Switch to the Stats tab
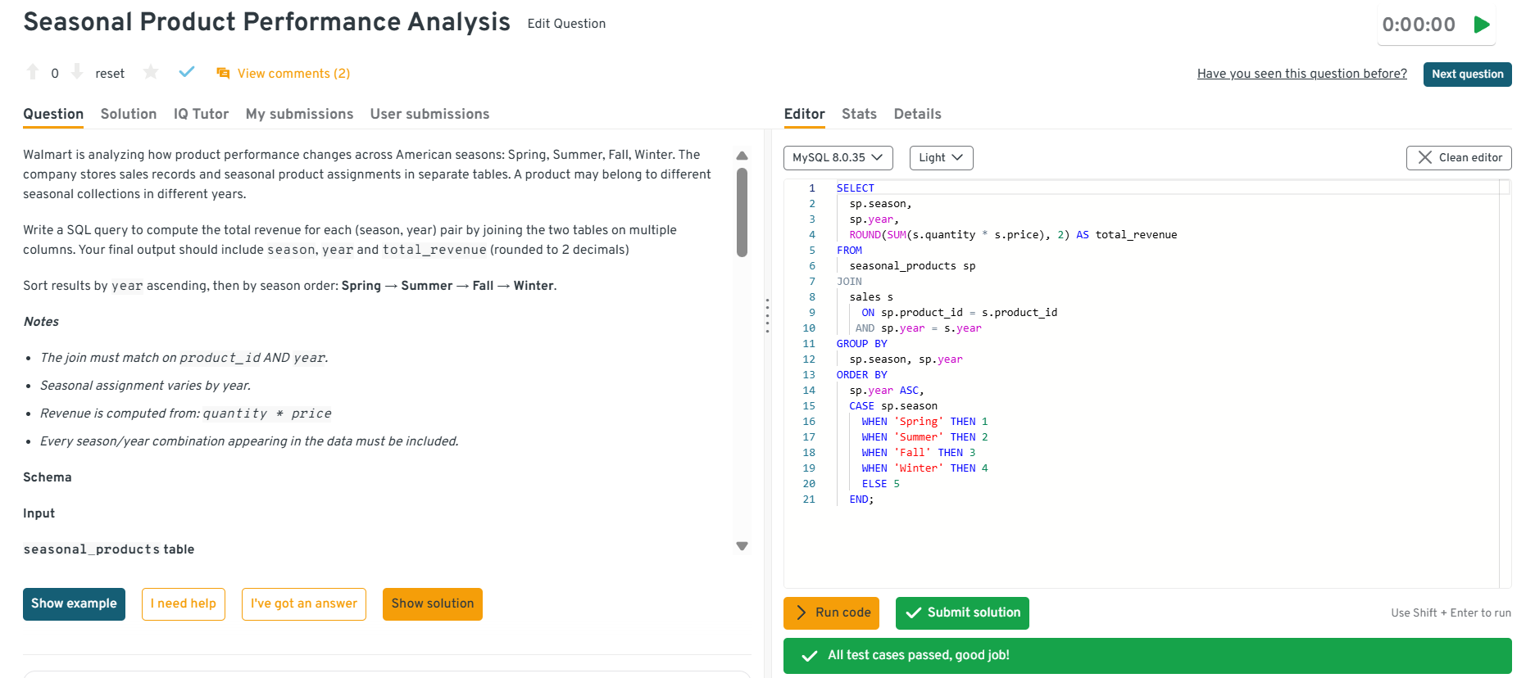 (859, 114)
